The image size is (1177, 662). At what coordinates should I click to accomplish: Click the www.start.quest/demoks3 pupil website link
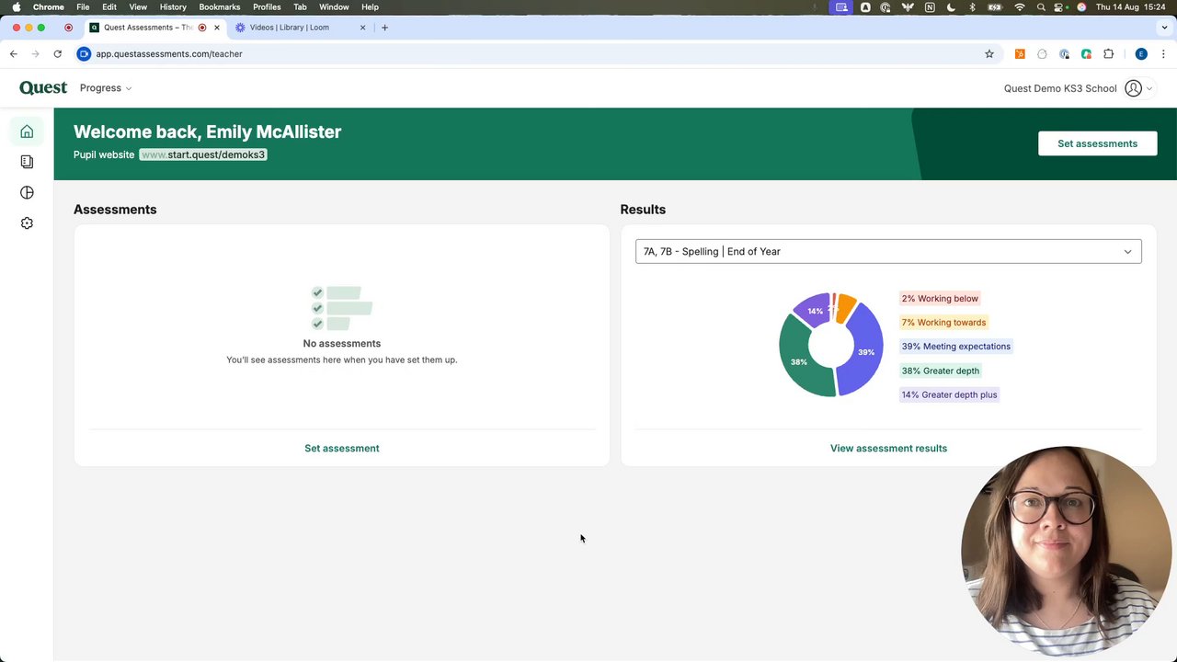pyautogui.click(x=203, y=154)
